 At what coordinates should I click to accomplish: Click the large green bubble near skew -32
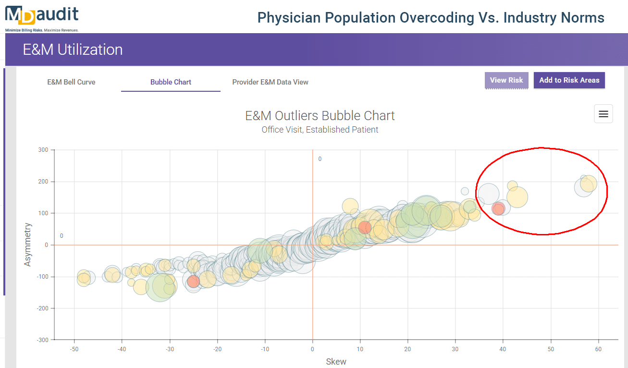point(160,286)
